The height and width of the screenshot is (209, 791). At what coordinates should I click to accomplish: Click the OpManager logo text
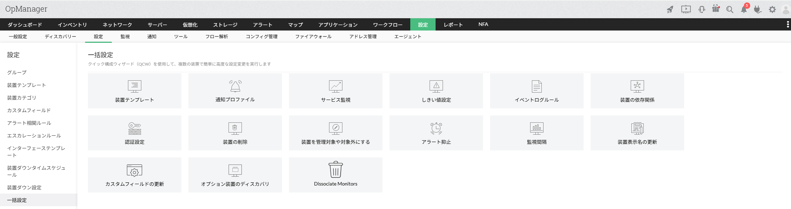[26, 9]
